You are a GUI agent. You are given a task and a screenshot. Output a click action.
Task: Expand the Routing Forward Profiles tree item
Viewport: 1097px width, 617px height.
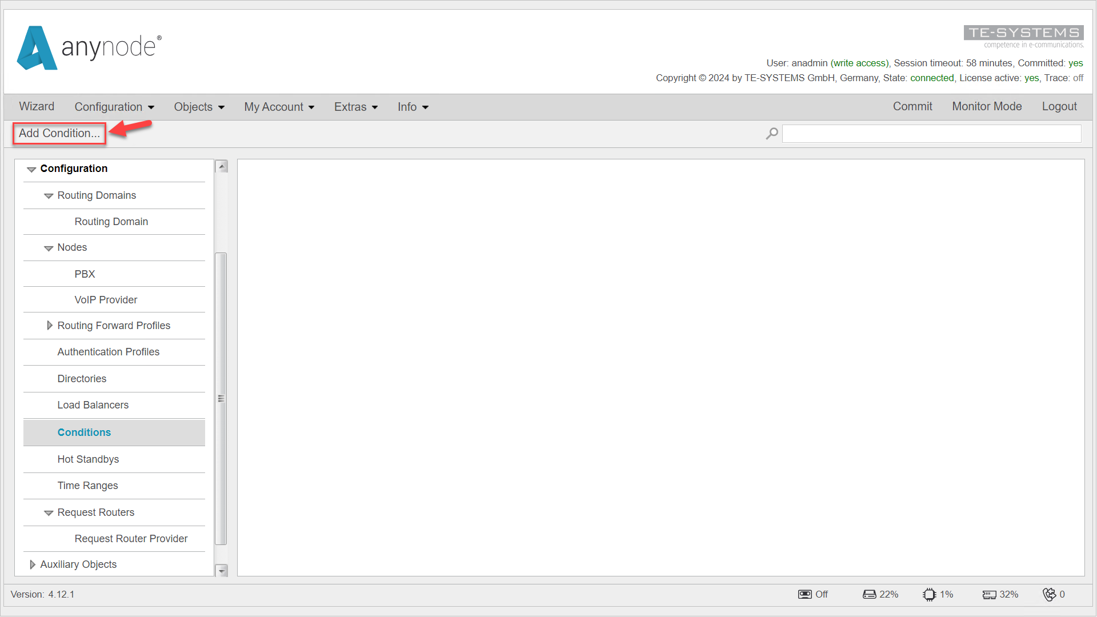[49, 326]
